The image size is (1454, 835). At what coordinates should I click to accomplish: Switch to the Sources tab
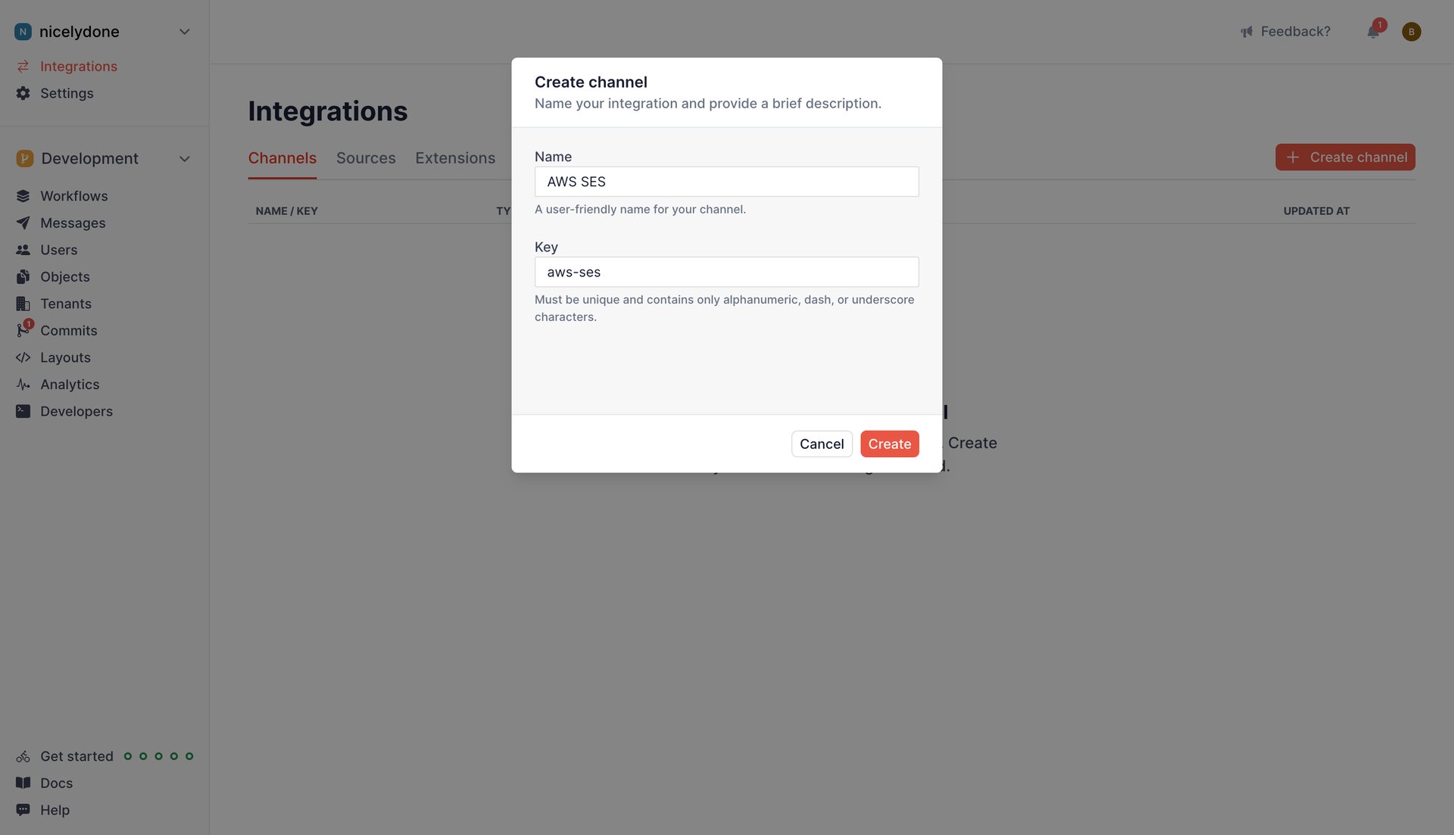point(366,157)
